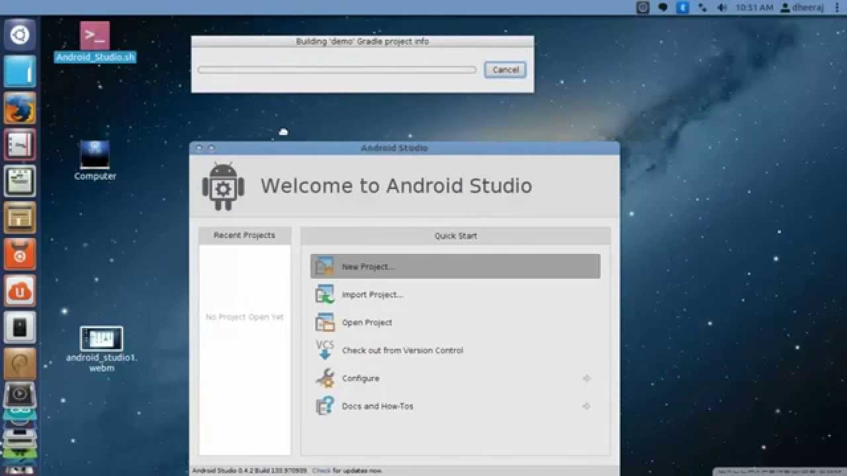Screen dimensions: 847x476
Task: Select the Computer desktop icon
Action: [x=95, y=160]
